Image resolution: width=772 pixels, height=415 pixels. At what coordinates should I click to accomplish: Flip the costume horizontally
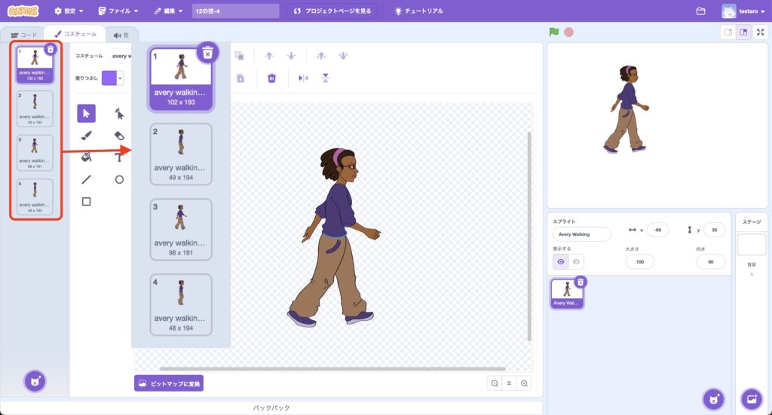click(303, 78)
